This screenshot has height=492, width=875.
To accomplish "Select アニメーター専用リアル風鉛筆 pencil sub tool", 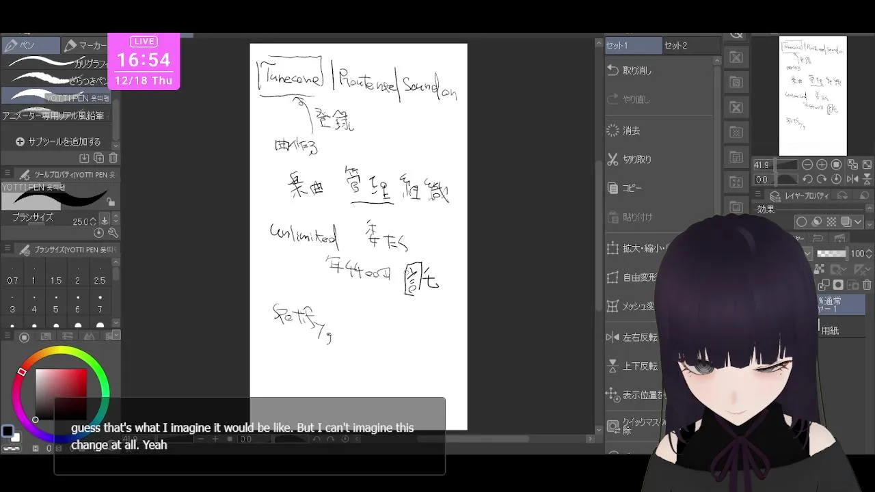I will pyautogui.click(x=55, y=115).
